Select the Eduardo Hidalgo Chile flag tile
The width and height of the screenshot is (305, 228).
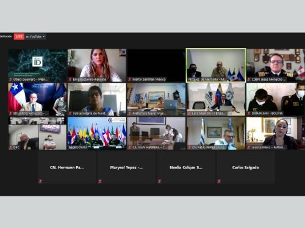pos(37,99)
